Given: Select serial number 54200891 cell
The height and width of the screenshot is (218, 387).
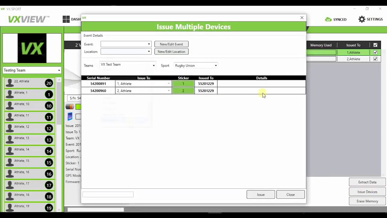Looking at the screenshot, I should coord(98,84).
